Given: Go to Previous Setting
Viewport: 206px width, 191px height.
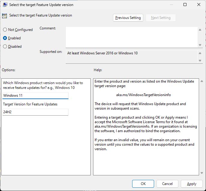Looking at the screenshot, I should click(128, 18).
